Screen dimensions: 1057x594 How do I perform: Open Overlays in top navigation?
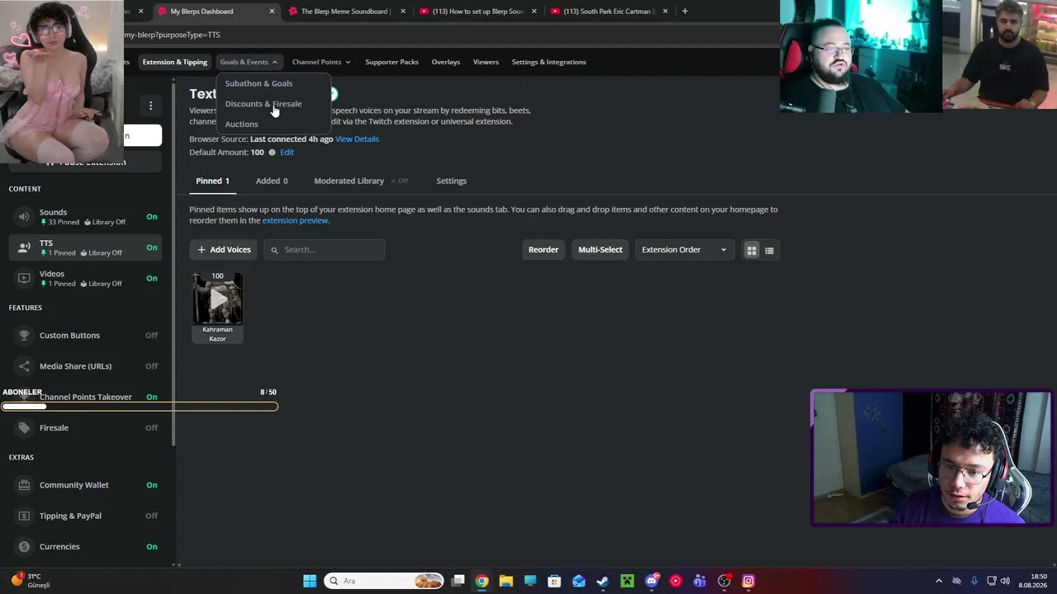[x=446, y=62]
